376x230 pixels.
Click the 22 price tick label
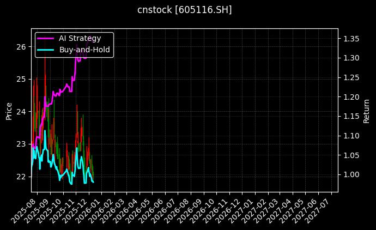coord(21,177)
